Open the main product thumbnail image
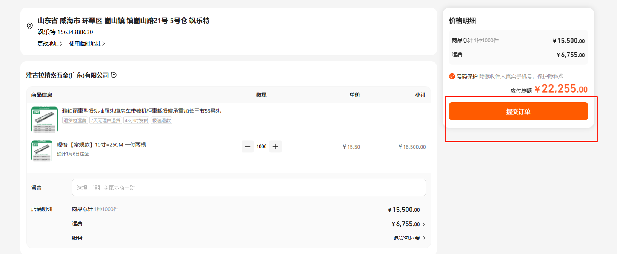617x254 pixels. click(x=45, y=120)
